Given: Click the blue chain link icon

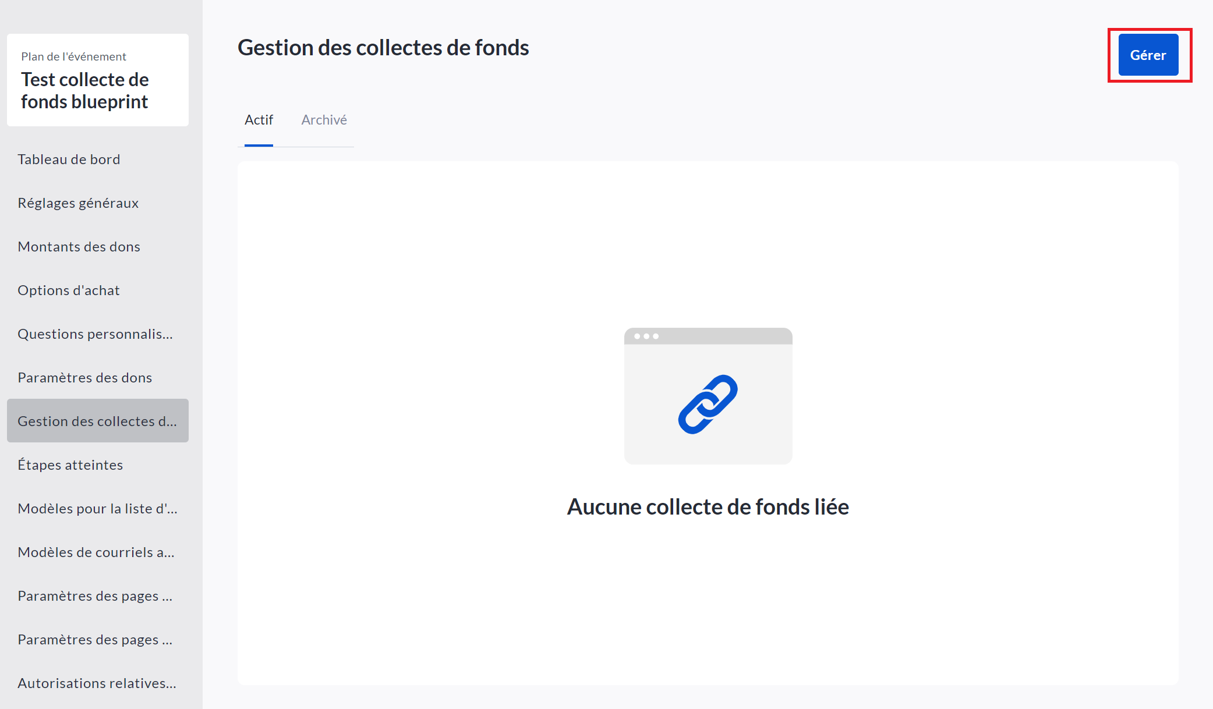Looking at the screenshot, I should coord(708,404).
